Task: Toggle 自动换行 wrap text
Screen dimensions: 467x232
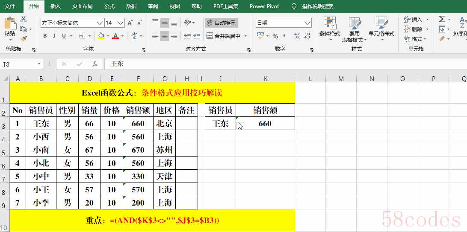Action: (x=222, y=23)
